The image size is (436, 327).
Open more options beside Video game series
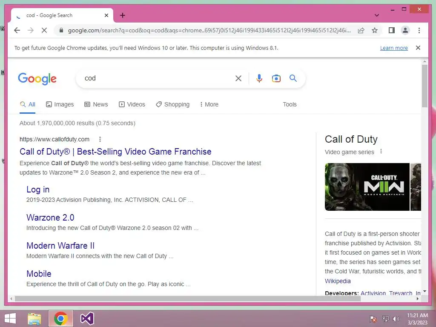pos(381,152)
